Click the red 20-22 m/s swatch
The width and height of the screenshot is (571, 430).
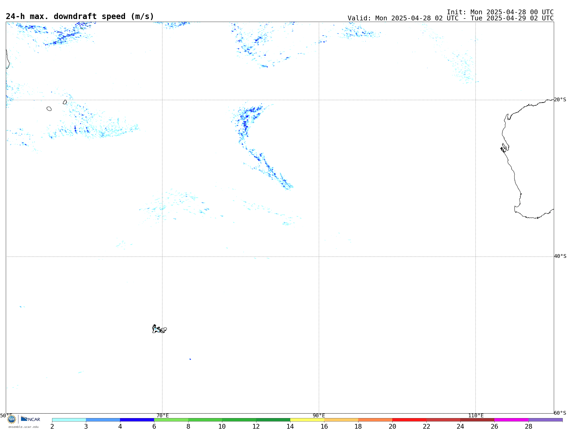pyautogui.click(x=409, y=420)
